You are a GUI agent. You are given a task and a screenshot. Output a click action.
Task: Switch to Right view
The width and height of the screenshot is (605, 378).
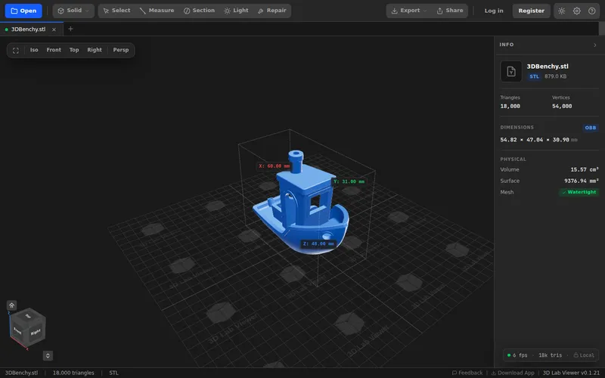coord(95,50)
